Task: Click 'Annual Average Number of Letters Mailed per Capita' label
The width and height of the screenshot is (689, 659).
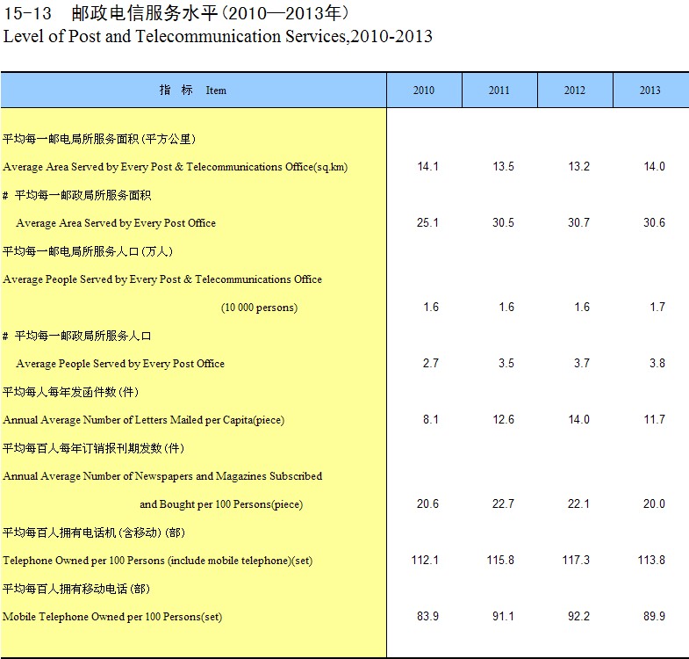Action: tap(143, 420)
